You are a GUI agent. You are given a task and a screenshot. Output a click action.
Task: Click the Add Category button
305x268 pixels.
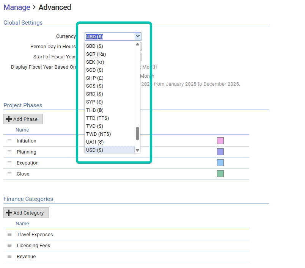pyautogui.click(x=26, y=213)
